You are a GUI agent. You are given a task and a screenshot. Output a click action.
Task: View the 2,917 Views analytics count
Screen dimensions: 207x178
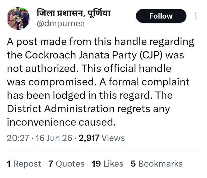102,138
